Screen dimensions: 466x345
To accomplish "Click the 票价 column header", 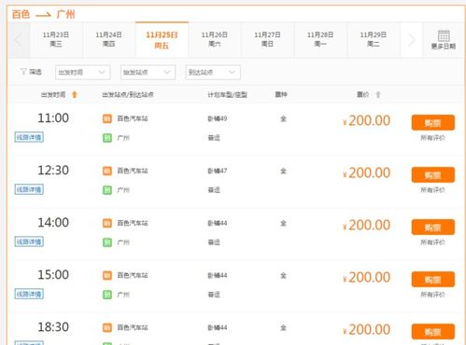I will tap(362, 94).
